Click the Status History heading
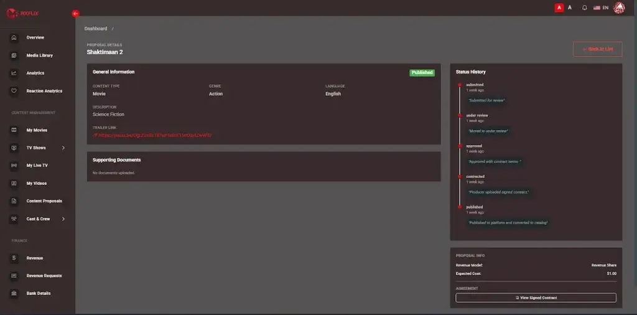 point(470,72)
